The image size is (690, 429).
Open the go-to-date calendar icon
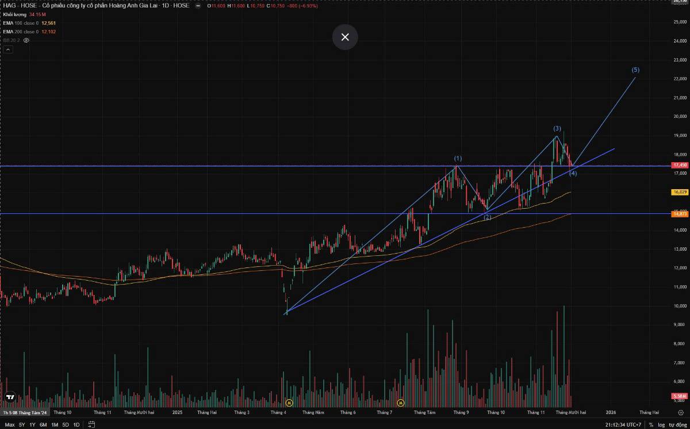click(x=91, y=424)
